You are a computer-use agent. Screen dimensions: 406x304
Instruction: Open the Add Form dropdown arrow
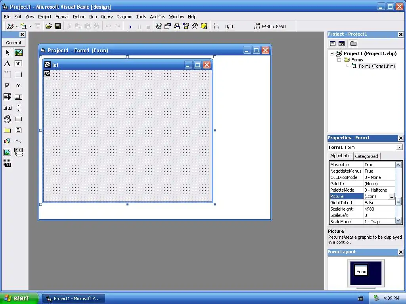(30, 27)
